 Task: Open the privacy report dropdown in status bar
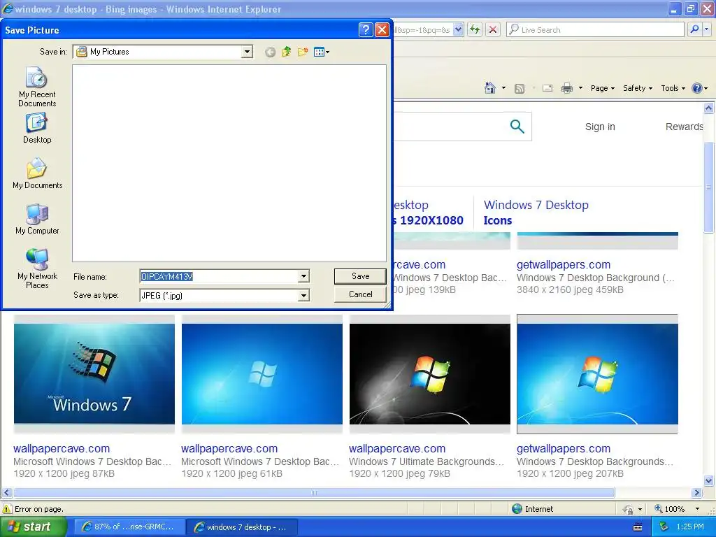pyautogui.click(x=640, y=509)
